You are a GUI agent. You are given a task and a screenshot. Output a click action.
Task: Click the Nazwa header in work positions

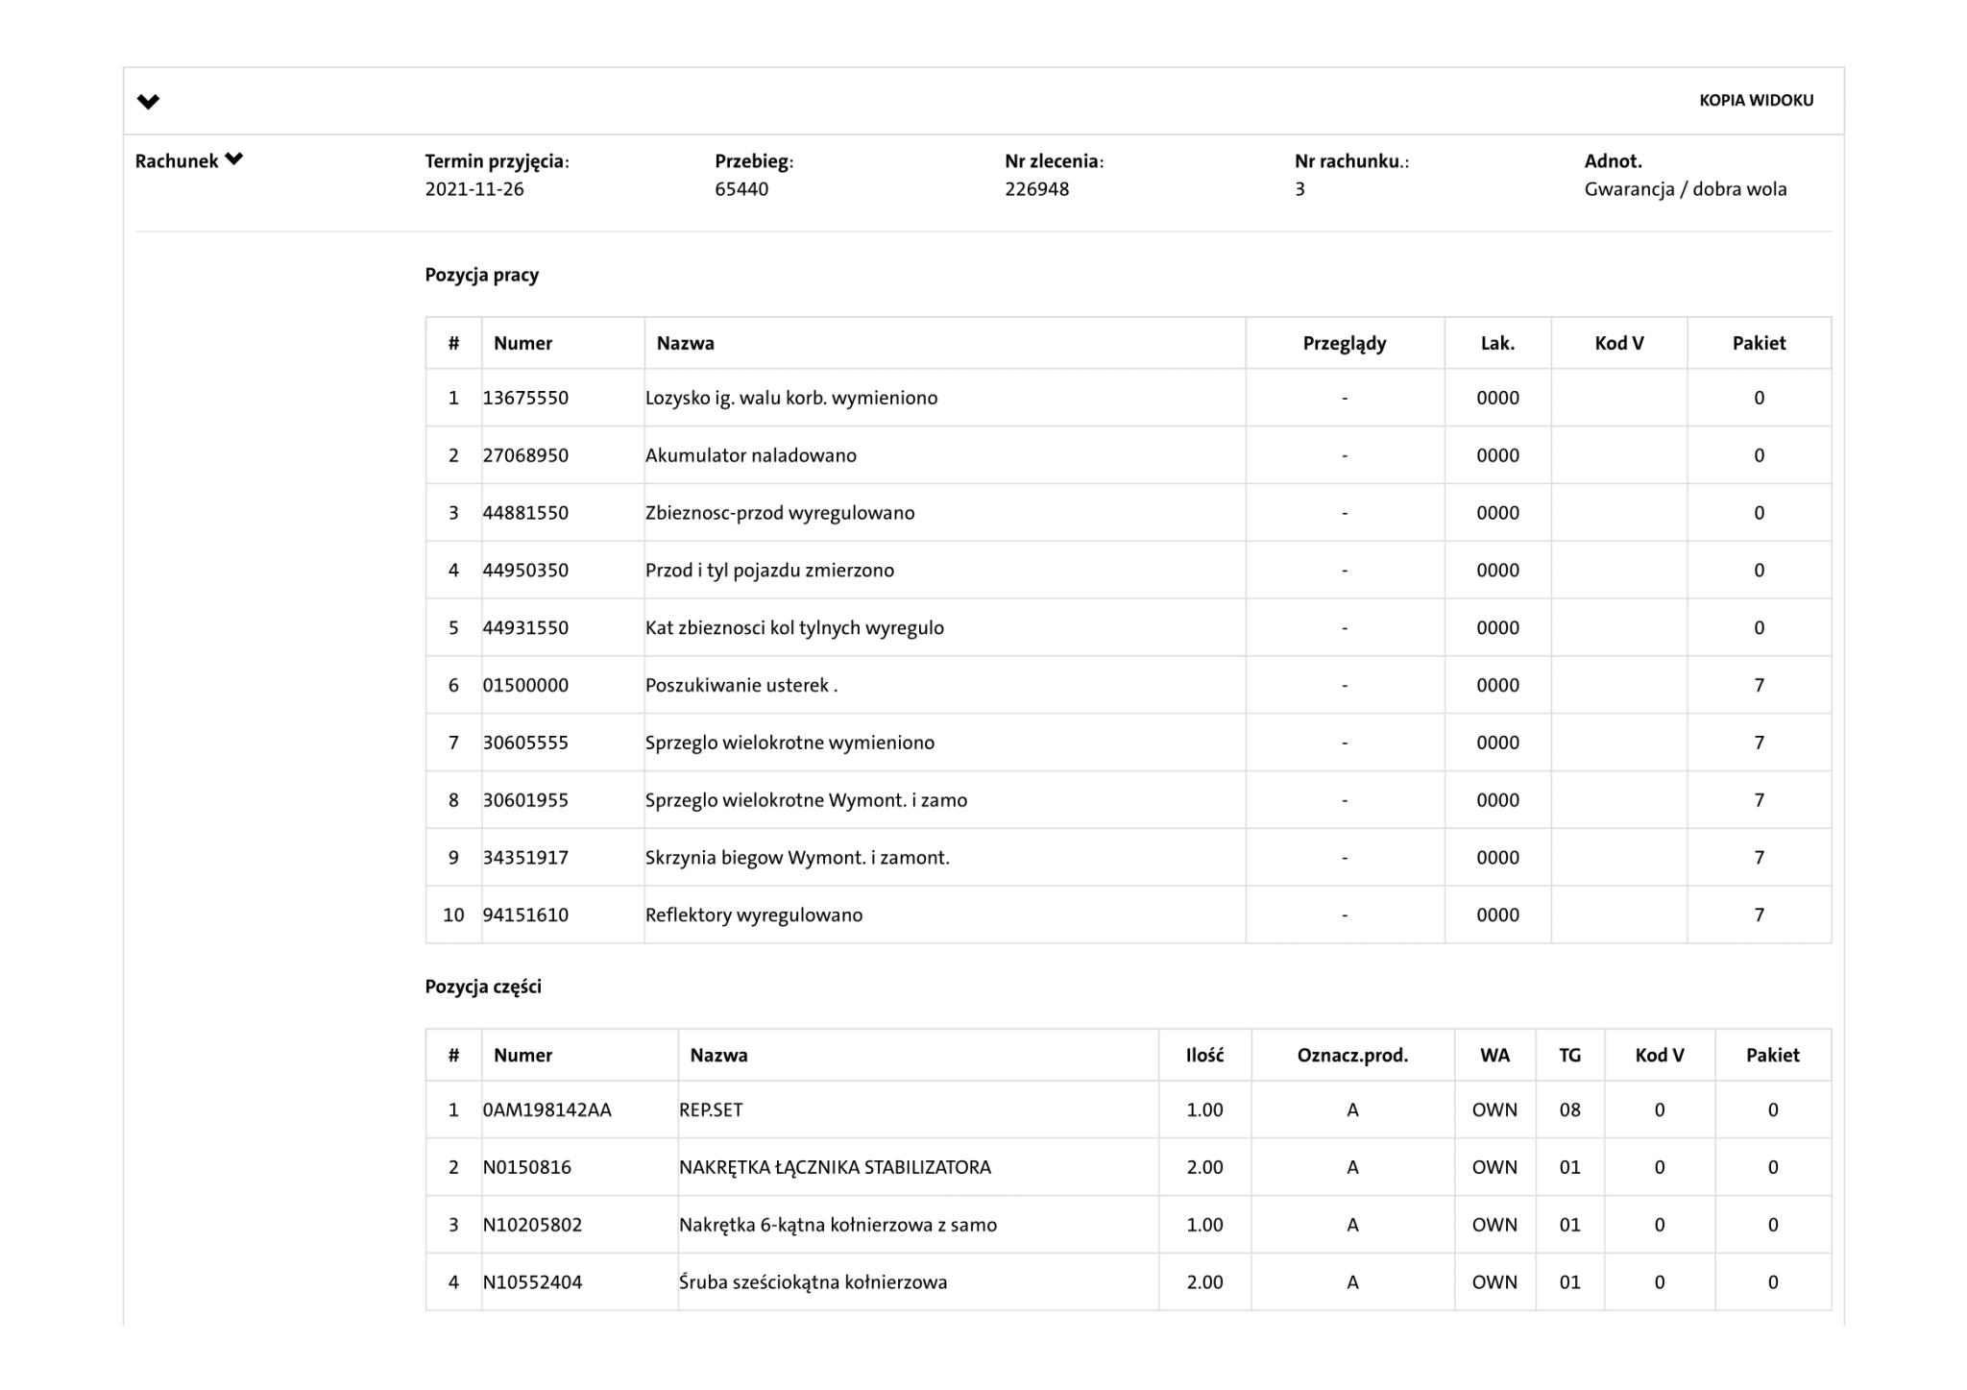coord(685,343)
